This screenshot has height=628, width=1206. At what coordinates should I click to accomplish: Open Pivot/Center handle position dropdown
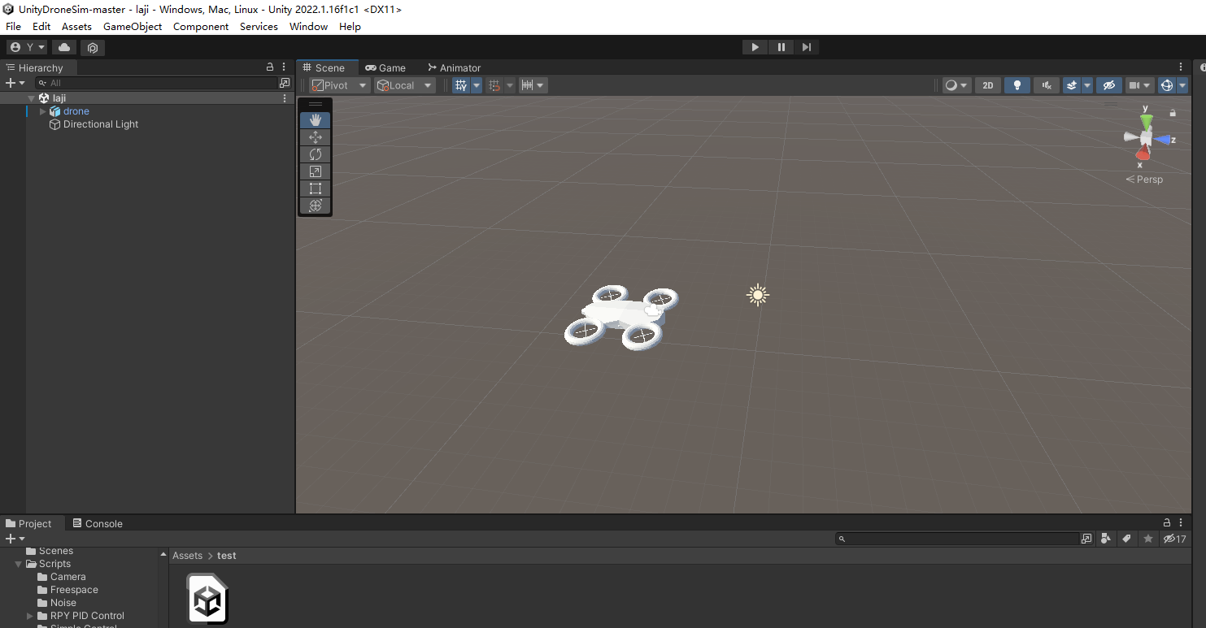[339, 85]
